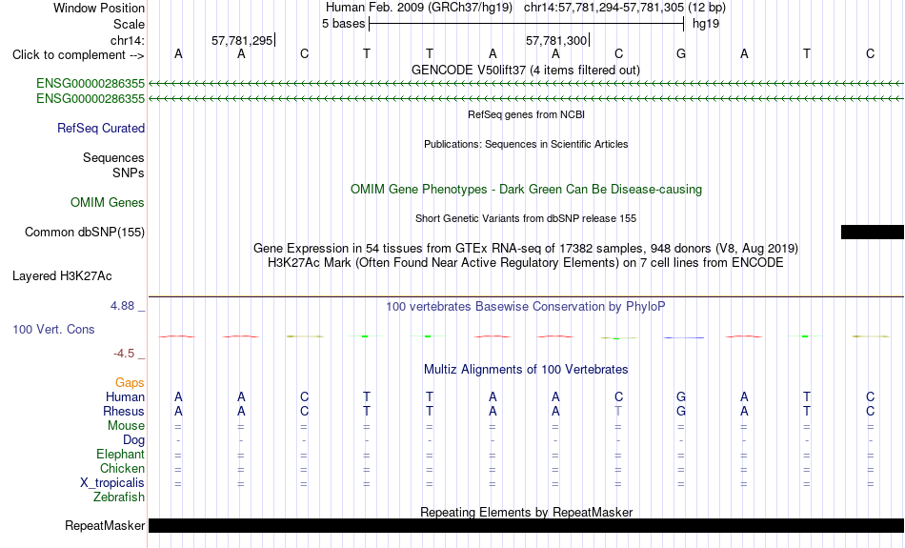The image size is (905, 548).
Task: Select the Zebrafish species label
Action: [119, 497]
